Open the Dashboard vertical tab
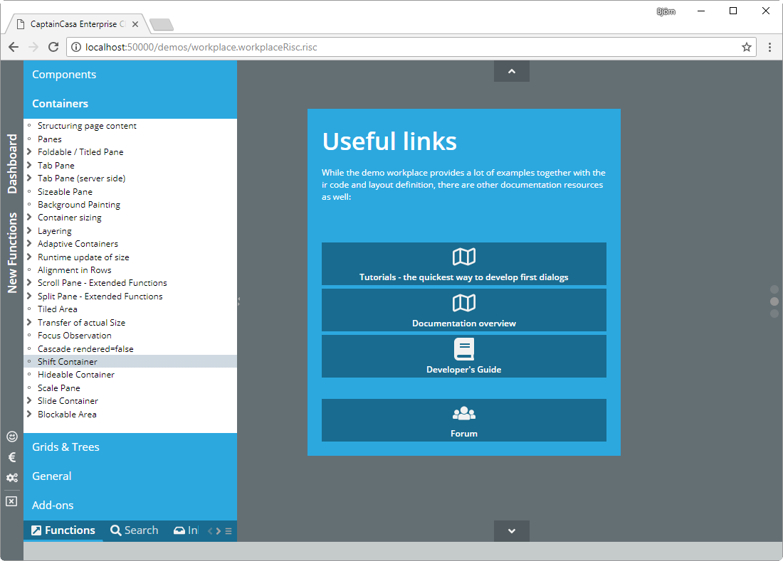Image resolution: width=783 pixels, height=561 pixels. (12, 164)
